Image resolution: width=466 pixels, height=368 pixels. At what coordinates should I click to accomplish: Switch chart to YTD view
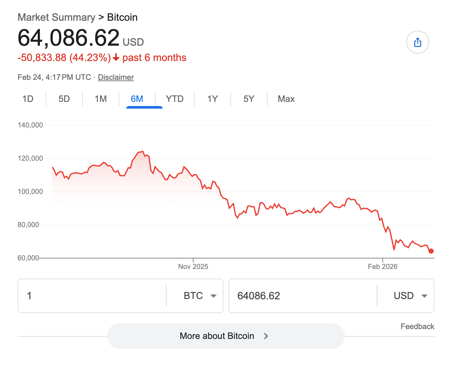(x=175, y=99)
